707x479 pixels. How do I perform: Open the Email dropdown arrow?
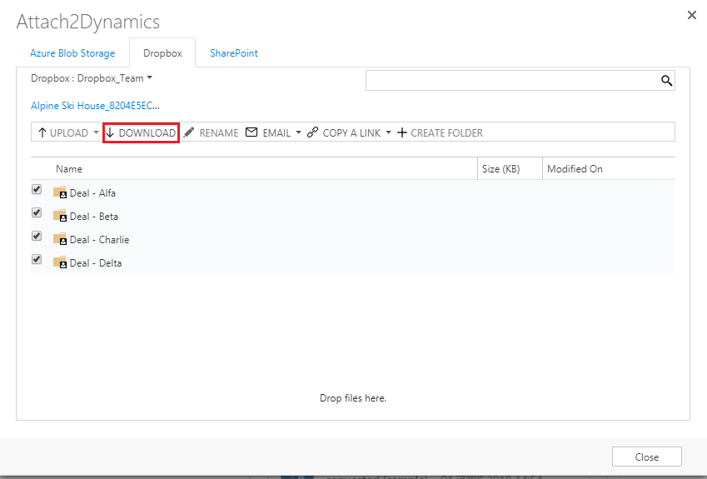click(298, 132)
